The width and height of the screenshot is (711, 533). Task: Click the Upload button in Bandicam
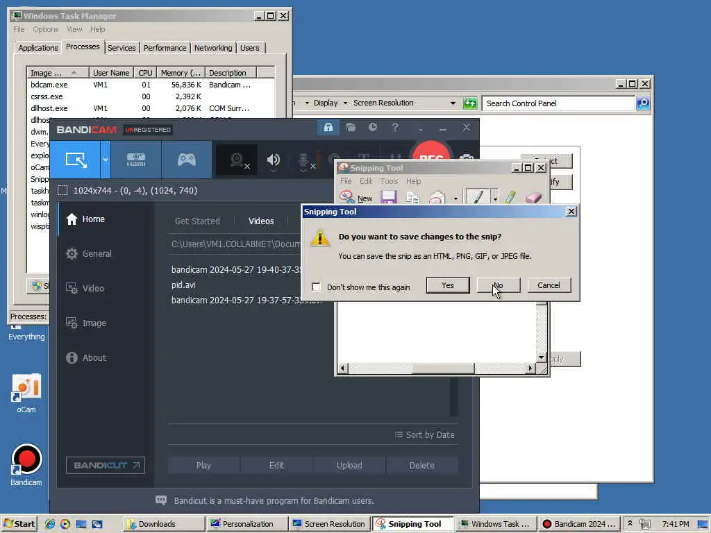coord(349,466)
